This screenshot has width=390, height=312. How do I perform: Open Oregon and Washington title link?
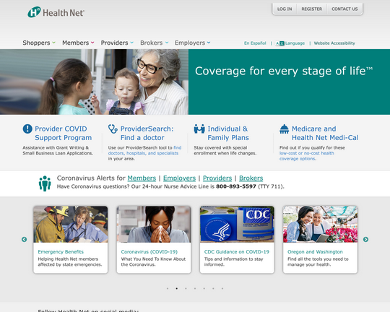[x=315, y=252]
